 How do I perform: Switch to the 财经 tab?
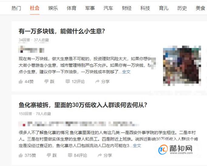(x=127, y=8)
